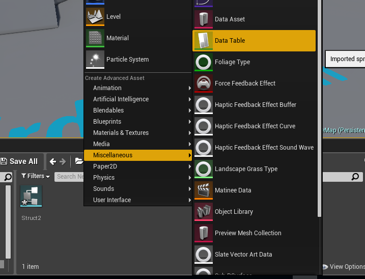This screenshot has height=279, width=365.
Task: Click in the asset search field
Action: (x=69, y=177)
